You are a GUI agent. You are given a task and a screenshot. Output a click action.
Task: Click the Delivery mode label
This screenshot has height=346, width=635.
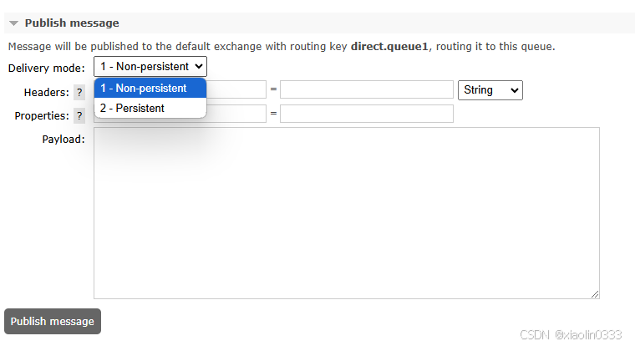pyautogui.click(x=47, y=68)
